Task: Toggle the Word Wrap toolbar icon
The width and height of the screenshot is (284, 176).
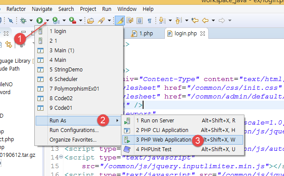Action: pyautogui.click(x=130, y=20)
